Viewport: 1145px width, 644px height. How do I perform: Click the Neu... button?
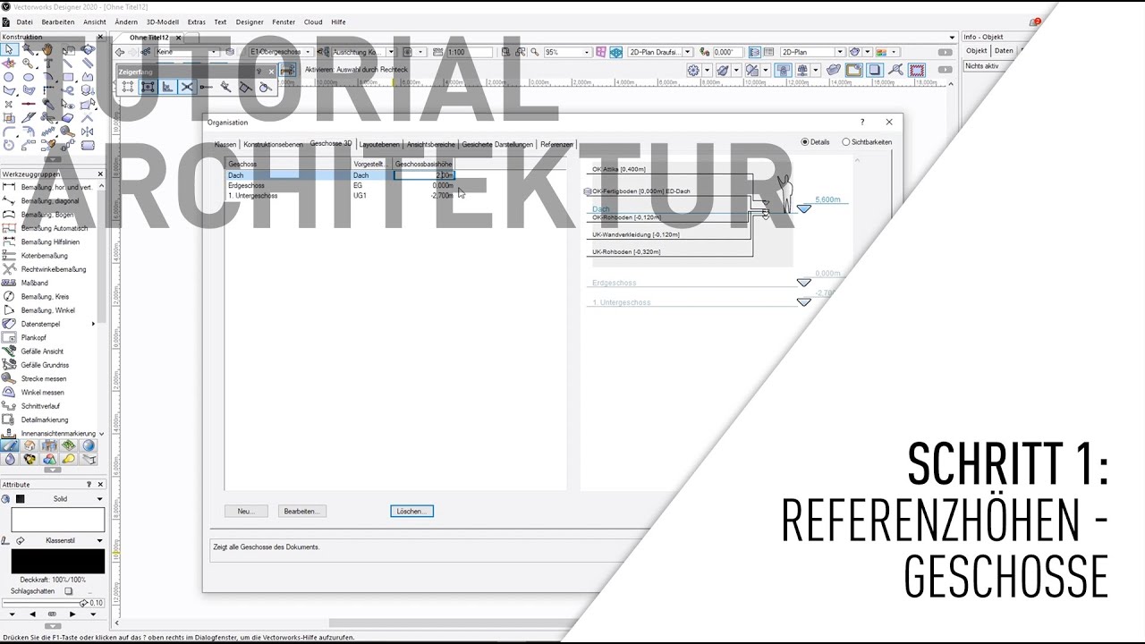click(246, 511)
